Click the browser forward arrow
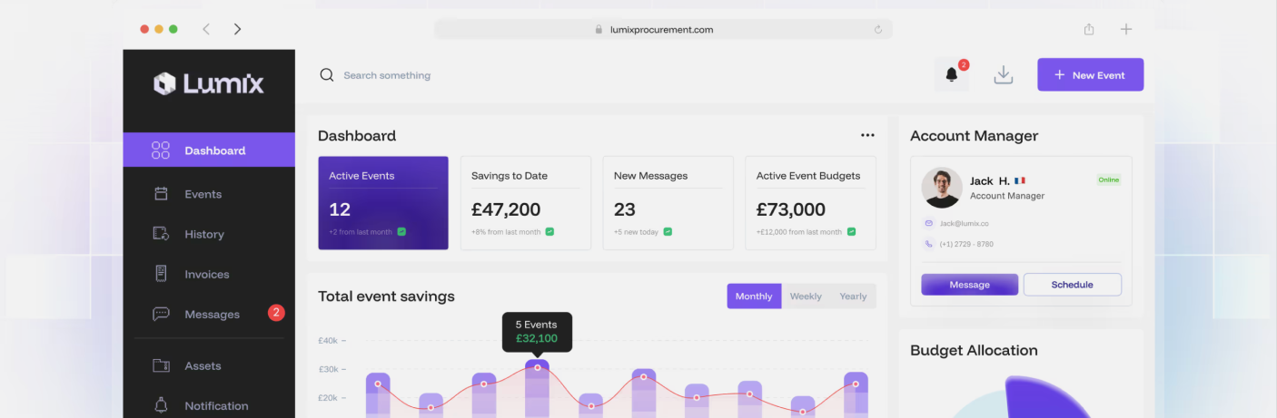 pyautogui.click(x=237, y=29)
